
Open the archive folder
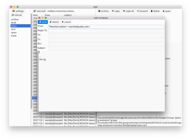point(15,19)
